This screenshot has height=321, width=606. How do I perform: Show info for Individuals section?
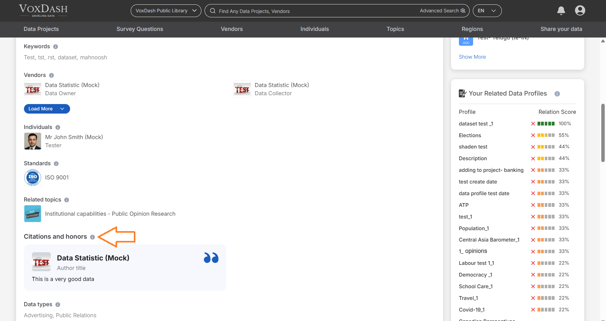pos(58,127)
